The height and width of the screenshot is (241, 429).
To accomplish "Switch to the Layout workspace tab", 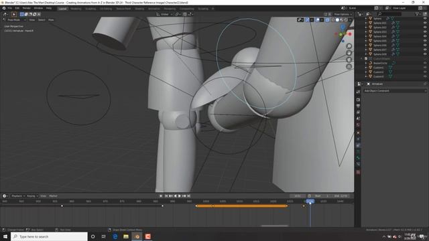I will click(x=62, y=9).
